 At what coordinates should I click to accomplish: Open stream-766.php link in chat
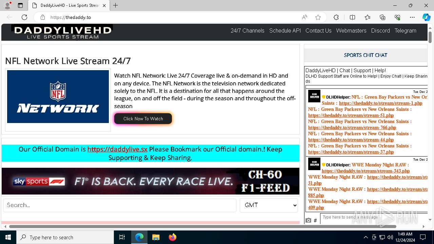(352, 127)
